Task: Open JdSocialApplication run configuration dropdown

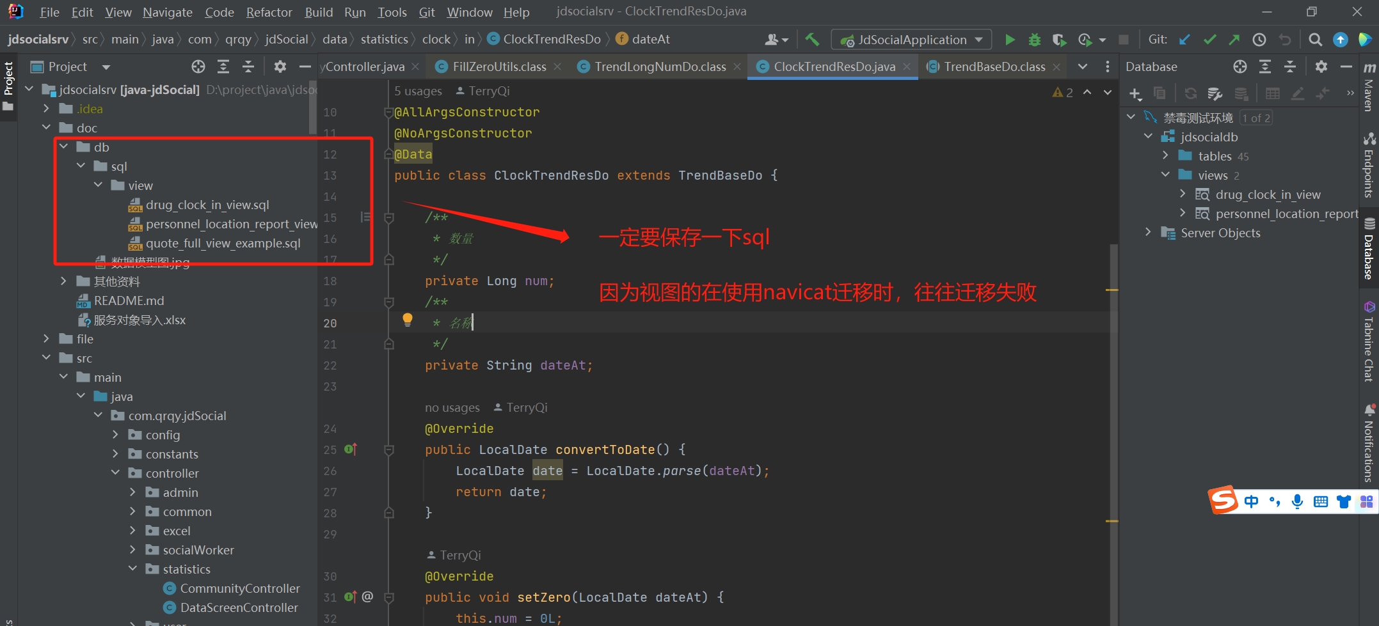Action: point(911,40)
